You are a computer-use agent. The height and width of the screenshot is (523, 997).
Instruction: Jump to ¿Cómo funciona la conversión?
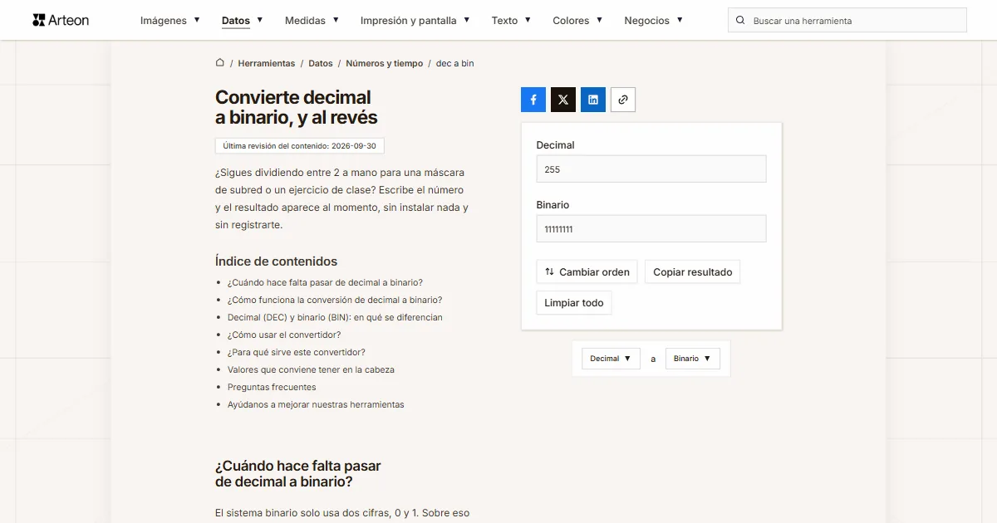(335, 300)
